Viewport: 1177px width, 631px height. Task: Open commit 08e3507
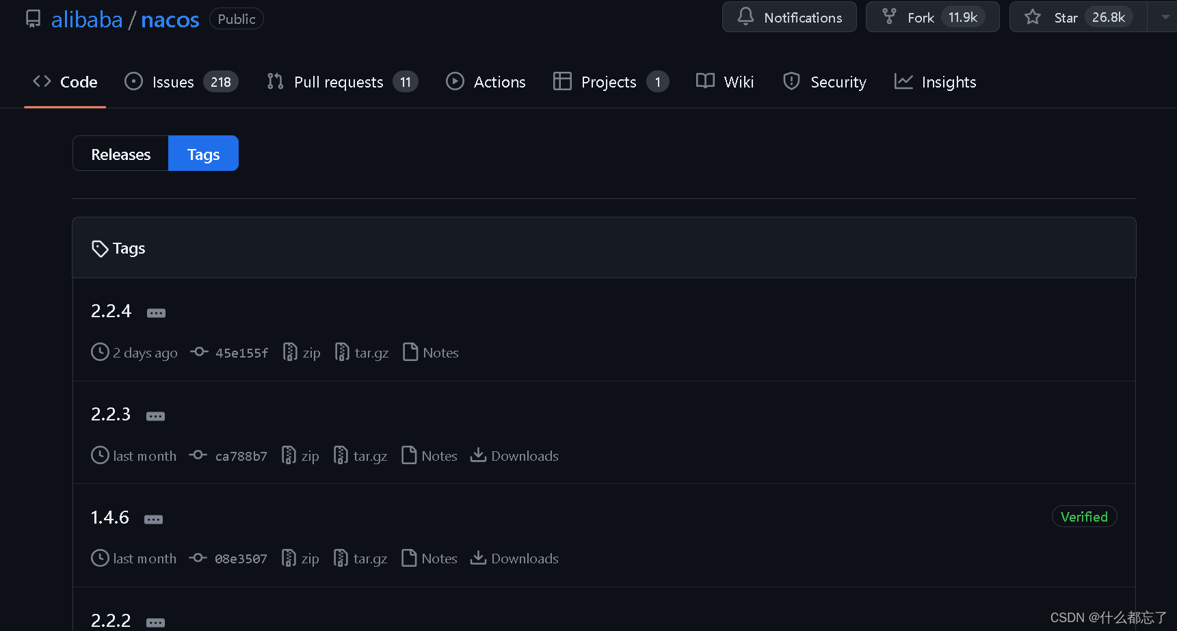(x=241, y=559)
